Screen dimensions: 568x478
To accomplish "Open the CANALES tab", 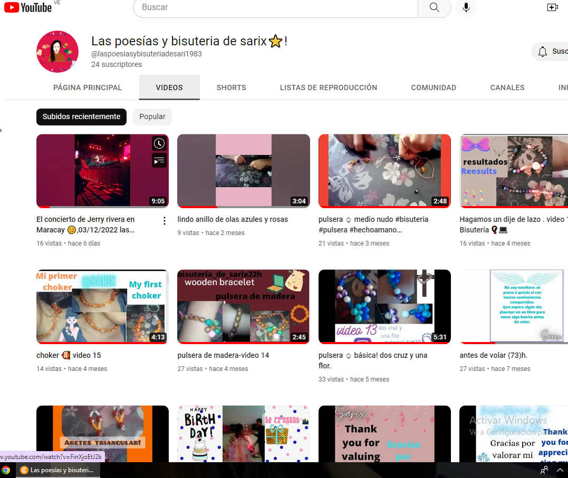I will (507, 87).
